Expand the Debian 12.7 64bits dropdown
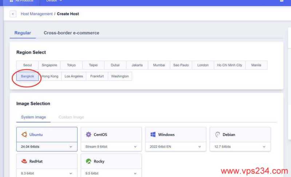The width and height of the screenshot is (291, 177). [264, 147]
